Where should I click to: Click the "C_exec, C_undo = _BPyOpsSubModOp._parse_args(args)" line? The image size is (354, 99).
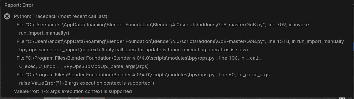[x=84, y=66]
